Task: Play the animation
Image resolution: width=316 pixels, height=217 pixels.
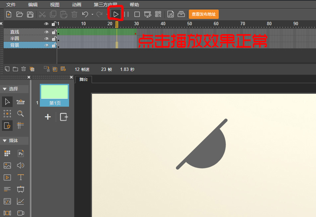Action: point(116,14)
